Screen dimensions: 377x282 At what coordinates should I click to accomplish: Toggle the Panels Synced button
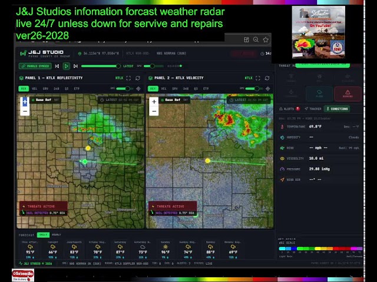[35, 66]
